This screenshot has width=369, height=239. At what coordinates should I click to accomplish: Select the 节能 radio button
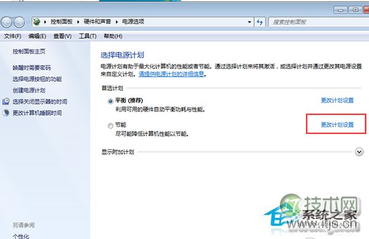(110, 126)
